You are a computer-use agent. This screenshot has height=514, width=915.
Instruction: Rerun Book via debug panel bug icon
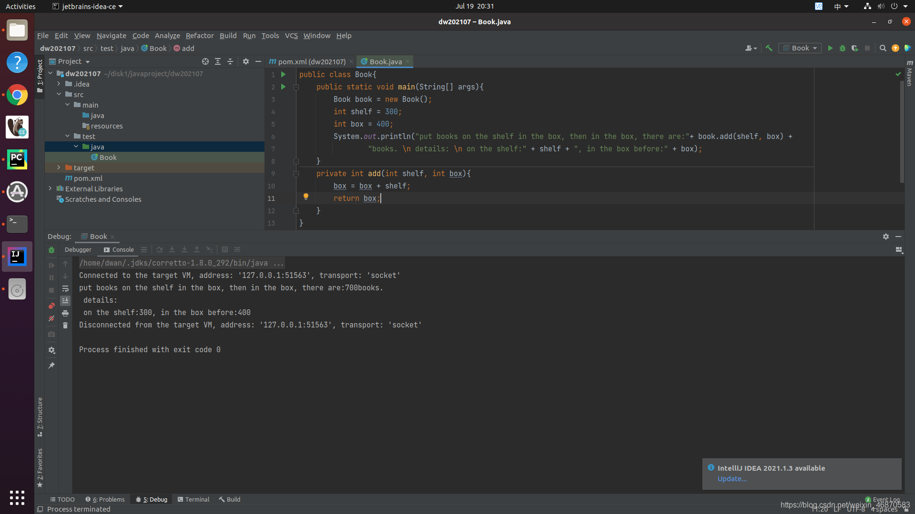pos(51,250)
